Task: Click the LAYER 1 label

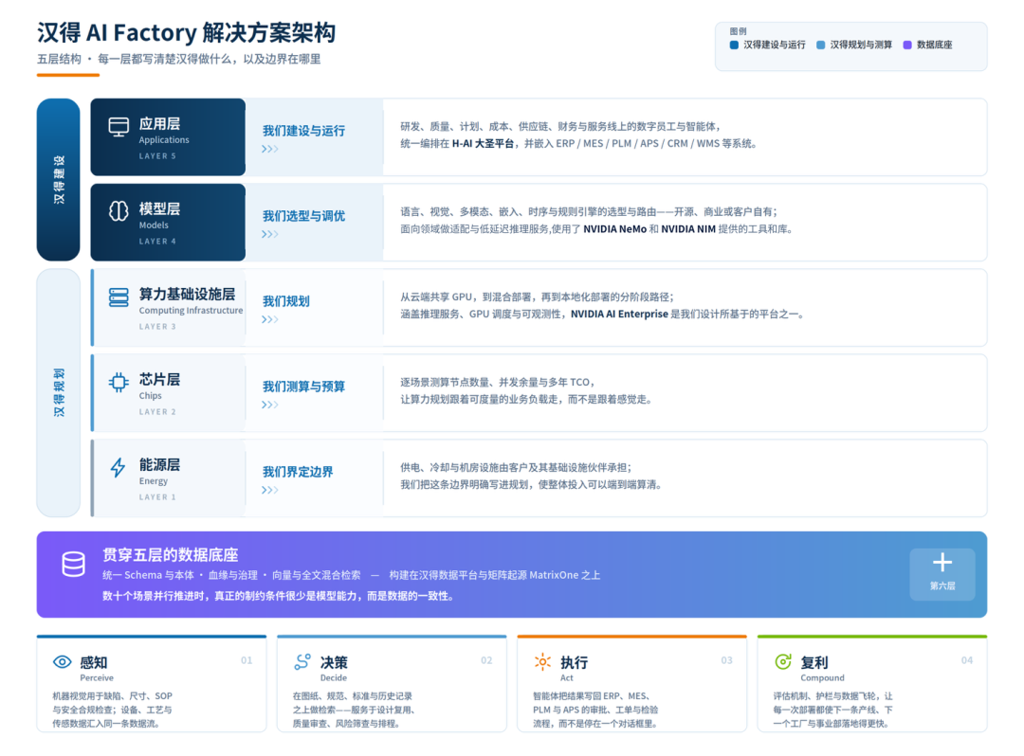Action: click(x=157, y=497)
